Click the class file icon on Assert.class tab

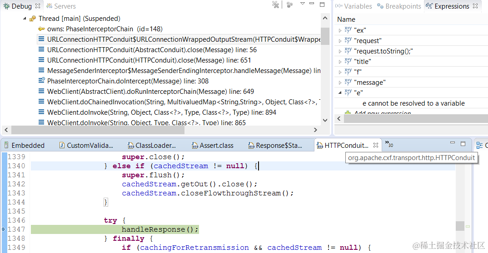point(195,145)
